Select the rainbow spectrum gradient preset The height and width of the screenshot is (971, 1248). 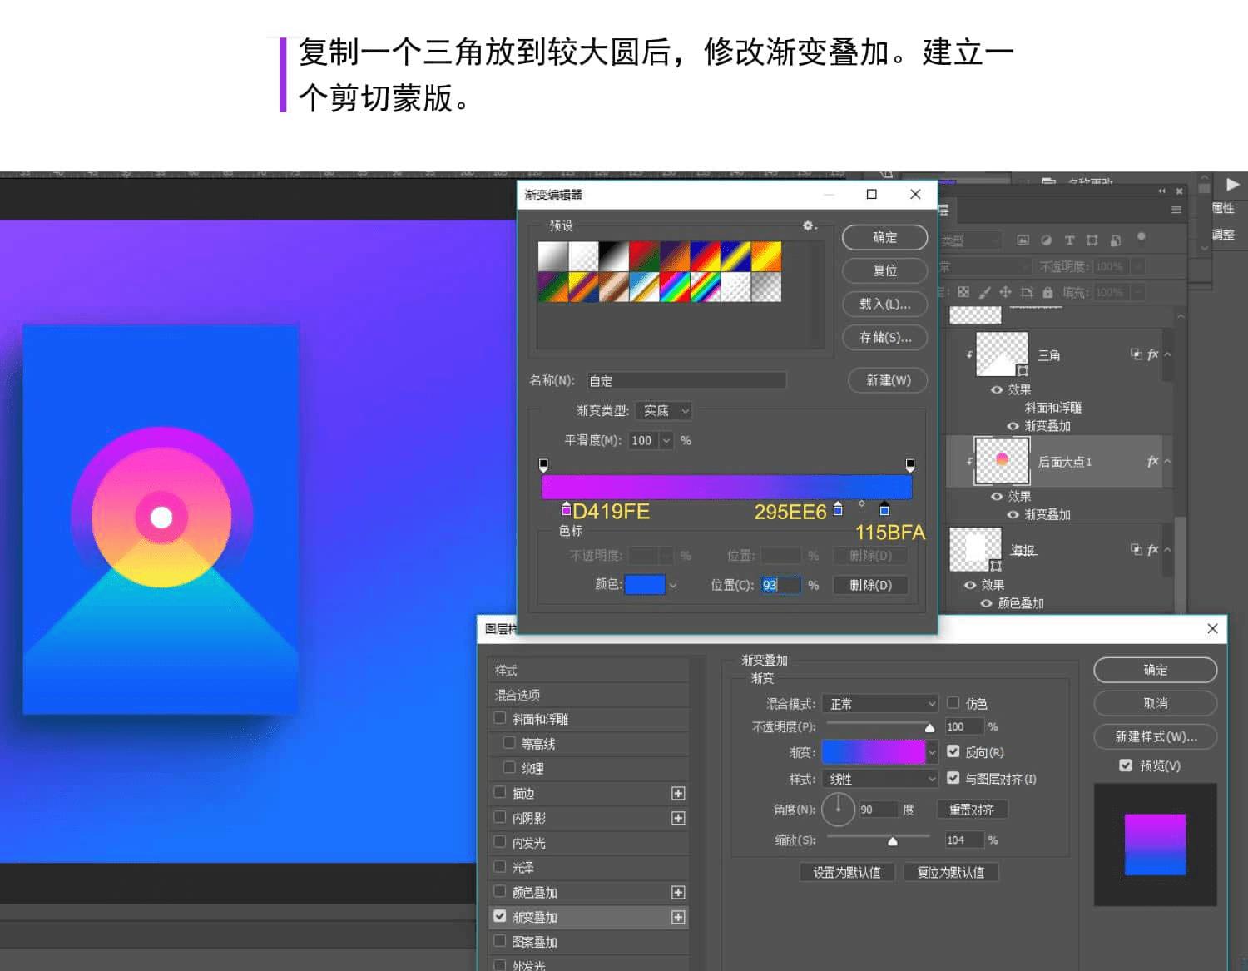click(674, 287)
